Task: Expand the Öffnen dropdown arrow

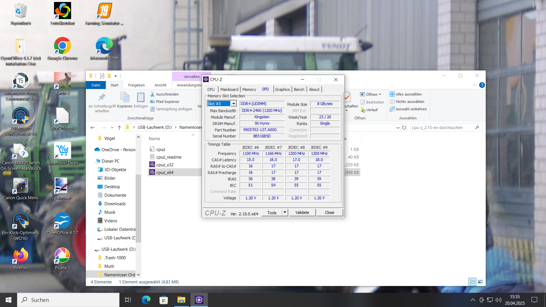Action: point(380,94)
